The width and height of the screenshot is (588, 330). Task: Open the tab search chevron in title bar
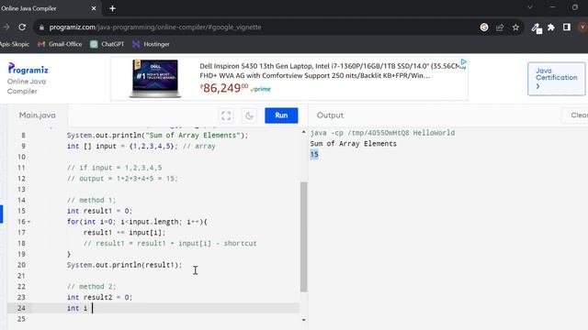click(530, 7)
